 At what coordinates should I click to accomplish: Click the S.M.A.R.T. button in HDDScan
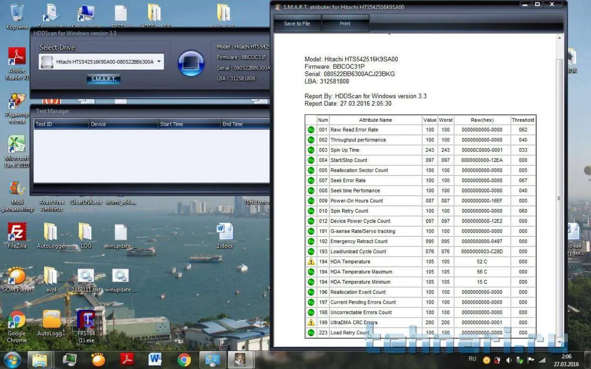pyautogui.click(x=103, y=79)
